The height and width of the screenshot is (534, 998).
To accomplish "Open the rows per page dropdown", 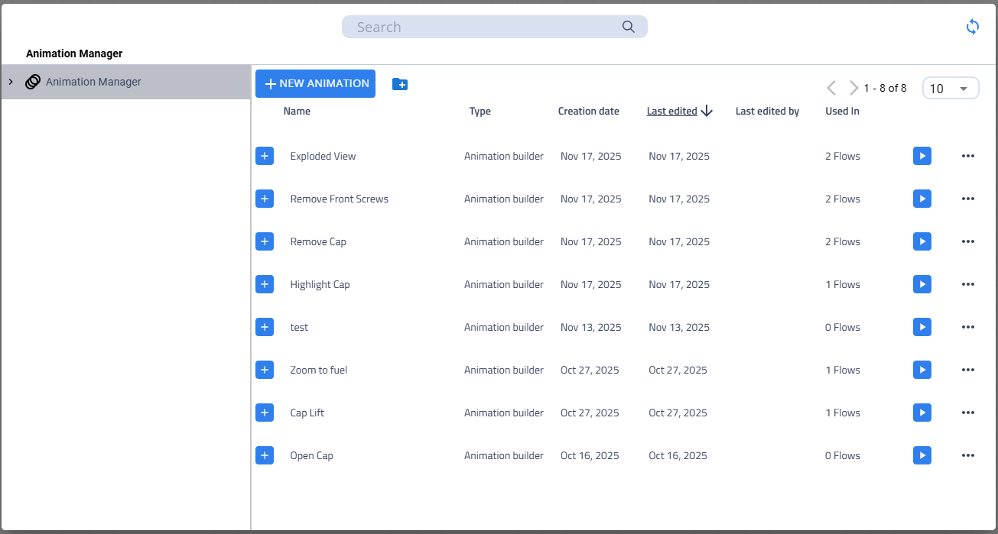I will click(950, 89).
